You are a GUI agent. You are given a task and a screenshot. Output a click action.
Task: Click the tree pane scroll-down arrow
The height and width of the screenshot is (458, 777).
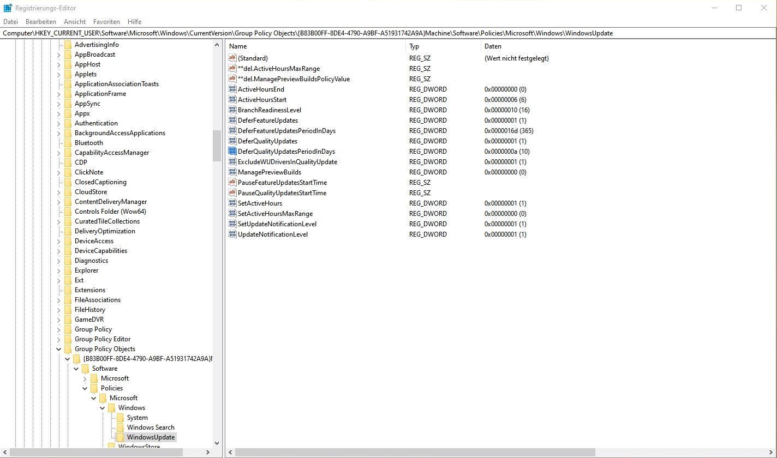217,443
